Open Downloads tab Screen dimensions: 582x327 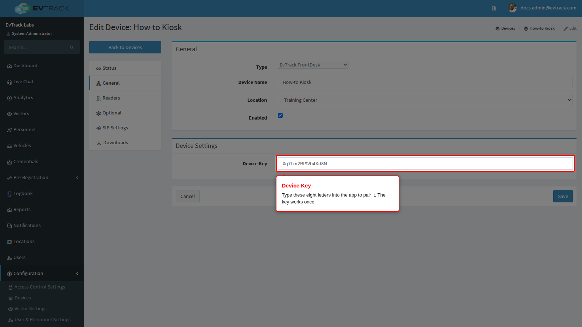tap(125, 143)
